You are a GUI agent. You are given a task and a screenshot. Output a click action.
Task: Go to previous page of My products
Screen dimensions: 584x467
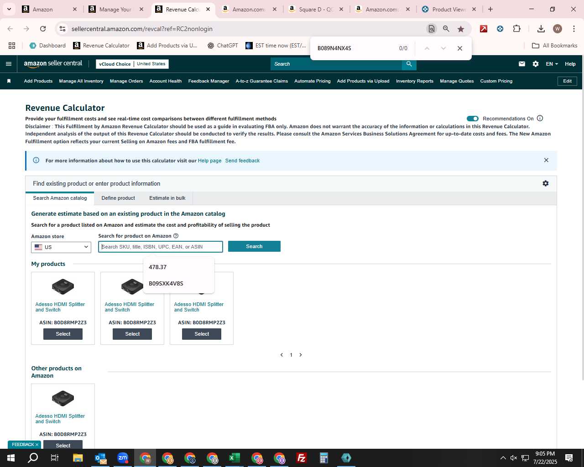click(x=282, y=355)
